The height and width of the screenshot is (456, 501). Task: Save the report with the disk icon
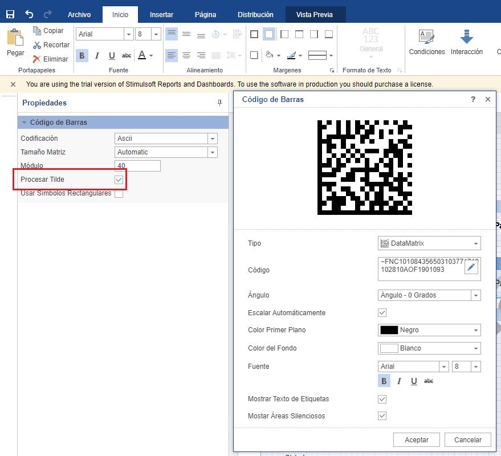click(10, 14)
